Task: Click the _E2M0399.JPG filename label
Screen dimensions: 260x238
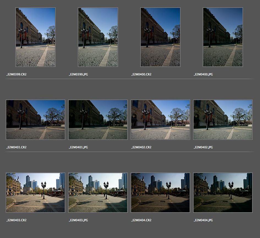Action: coord(78,75)
